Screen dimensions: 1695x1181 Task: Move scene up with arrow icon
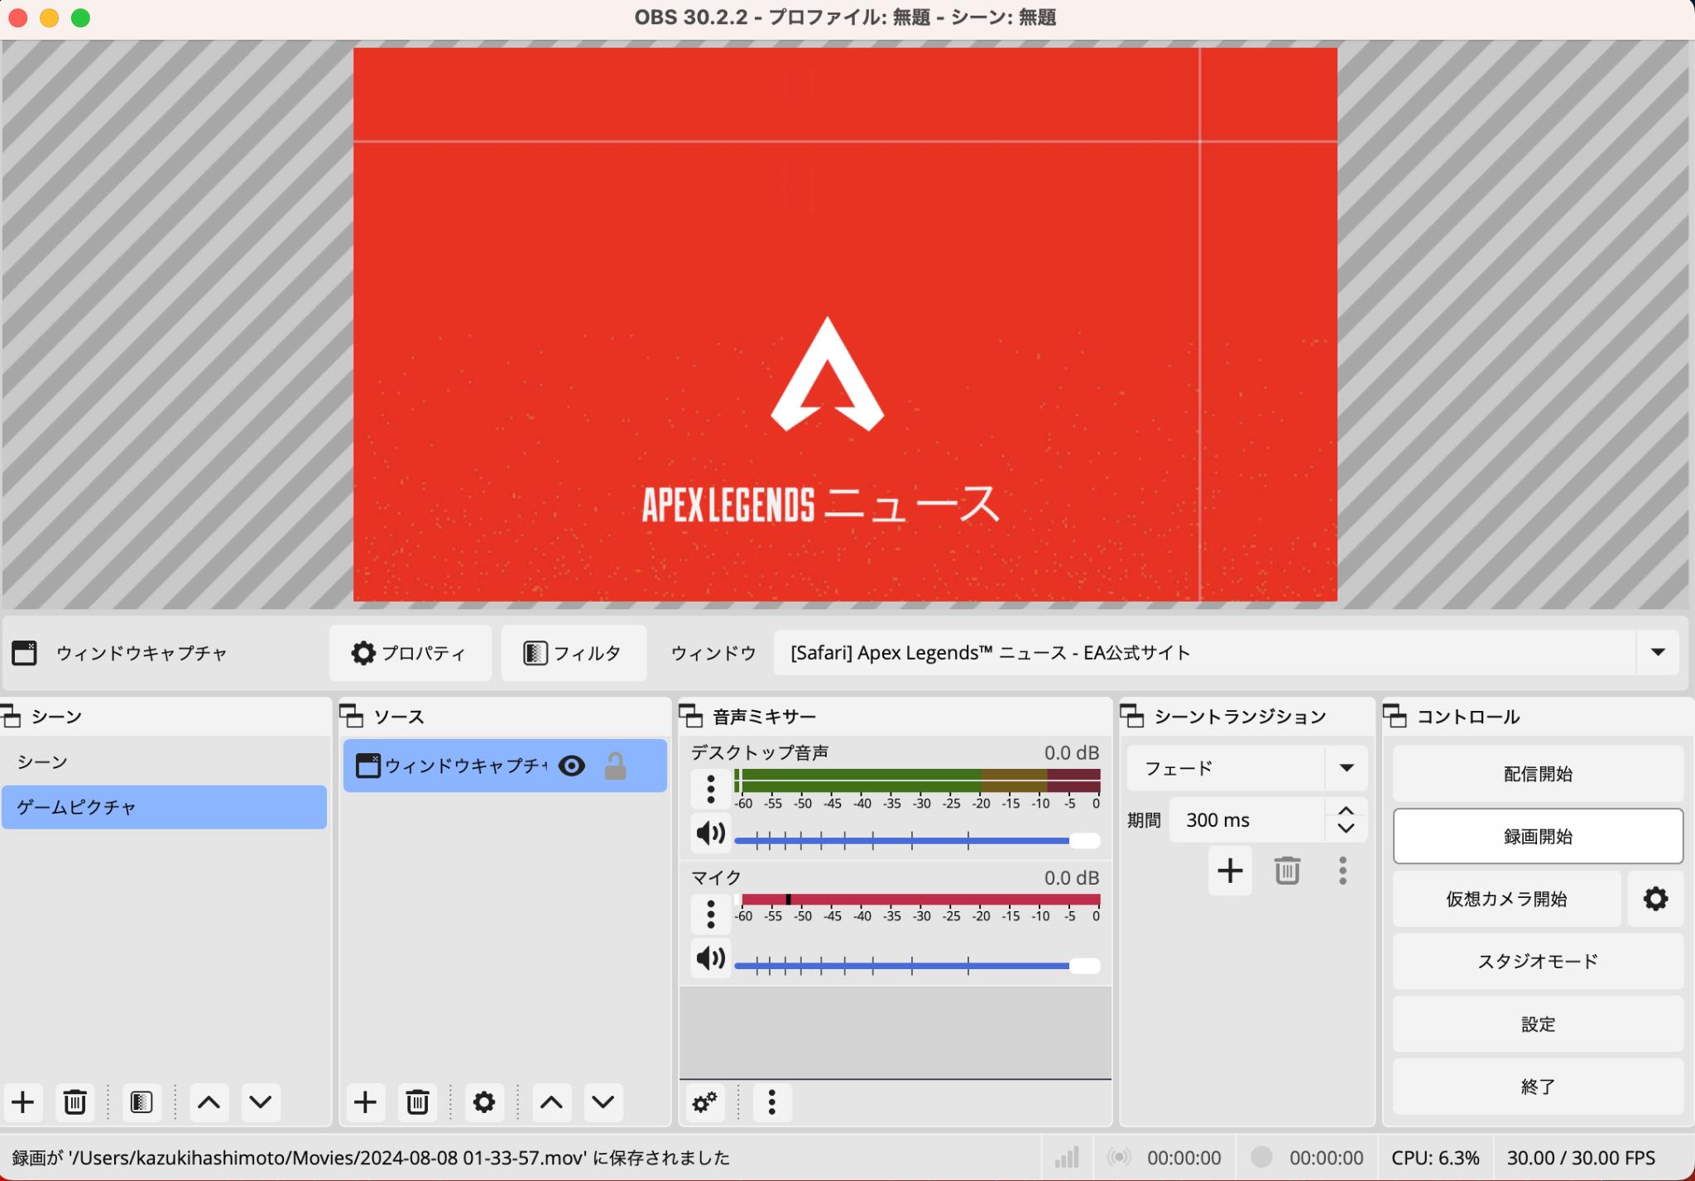209,1102
